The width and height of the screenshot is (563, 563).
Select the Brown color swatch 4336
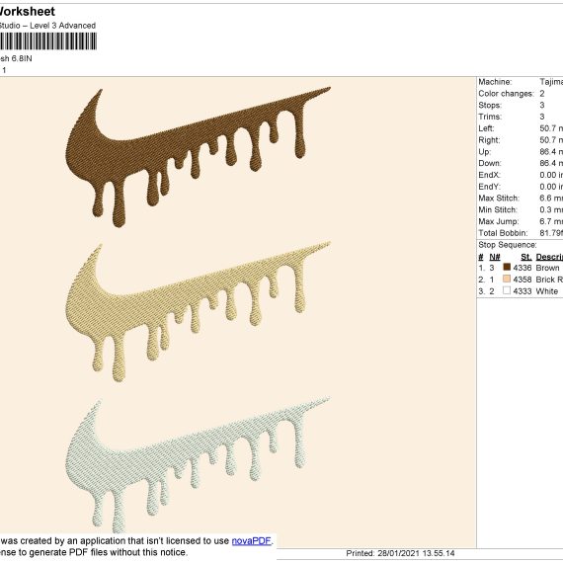507,267
